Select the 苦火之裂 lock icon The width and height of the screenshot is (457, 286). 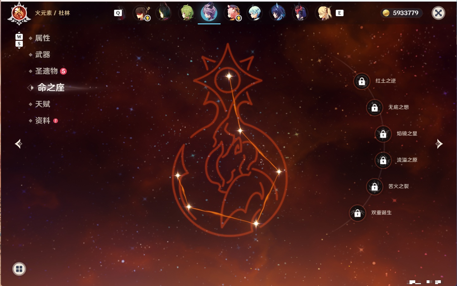[374, 187]
